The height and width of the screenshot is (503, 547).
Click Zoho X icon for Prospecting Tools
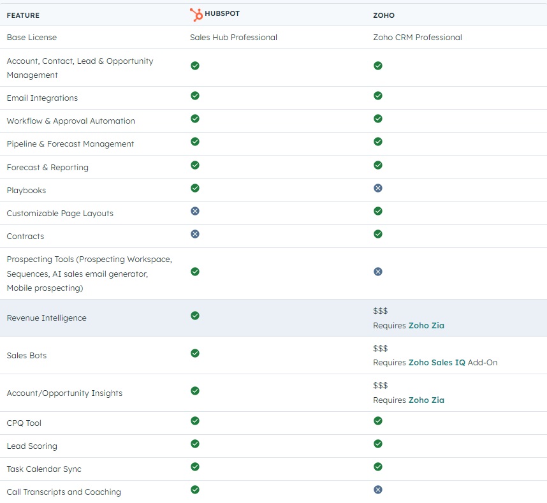(378, 272)
